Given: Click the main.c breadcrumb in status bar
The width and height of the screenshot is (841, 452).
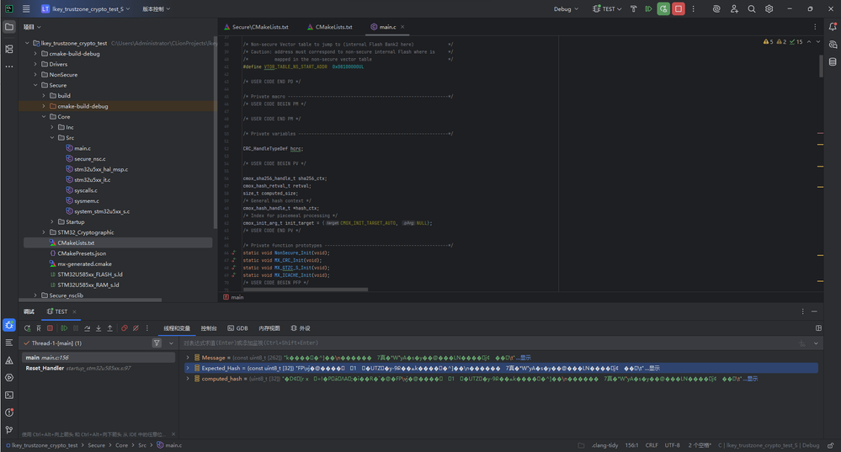Looking at the screenshot, I should 172,445.
